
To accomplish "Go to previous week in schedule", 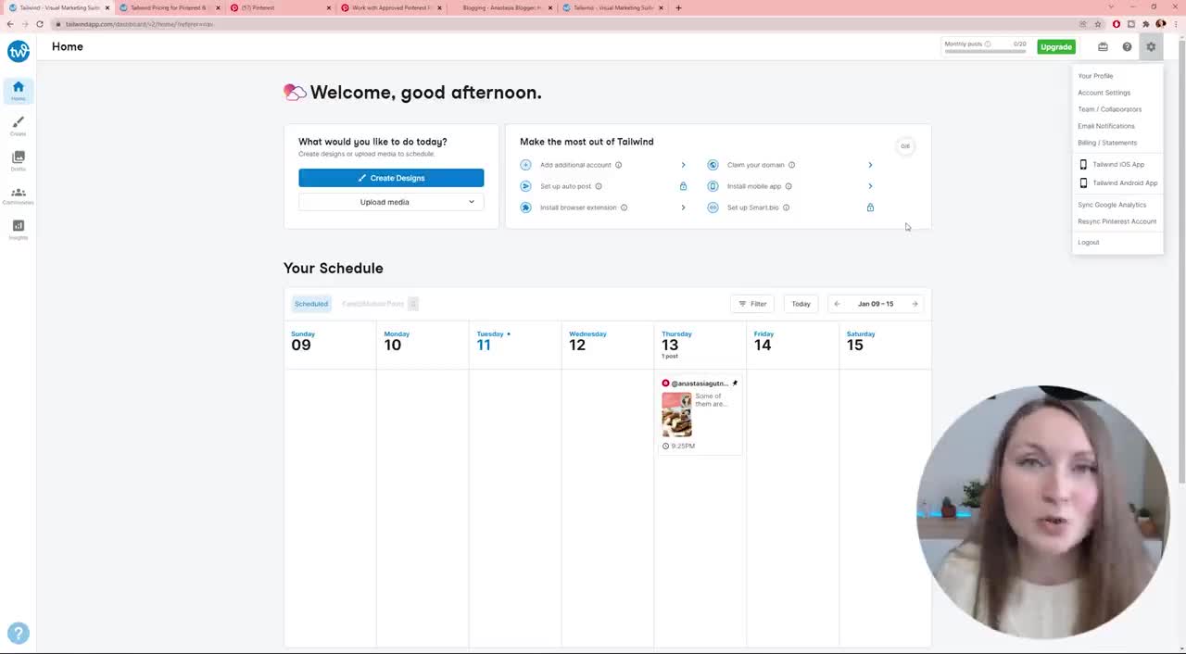I will tap(837, 304).
